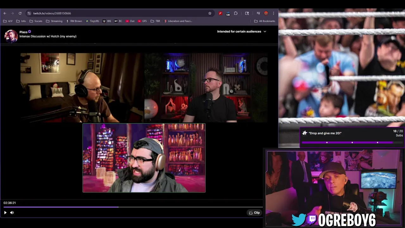Open the Chrome profile avatar

pos(266,13)
